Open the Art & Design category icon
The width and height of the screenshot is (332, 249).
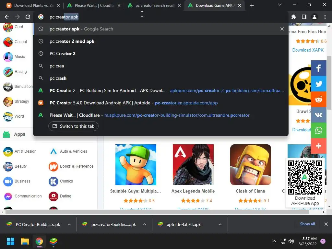(8, 151)
